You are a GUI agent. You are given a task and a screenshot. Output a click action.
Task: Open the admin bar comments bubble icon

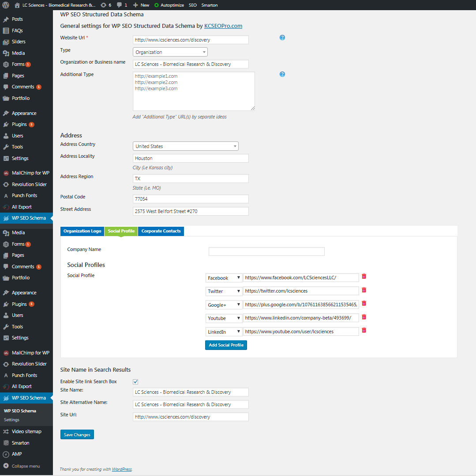pyautogui.click(x=120, y=5)
